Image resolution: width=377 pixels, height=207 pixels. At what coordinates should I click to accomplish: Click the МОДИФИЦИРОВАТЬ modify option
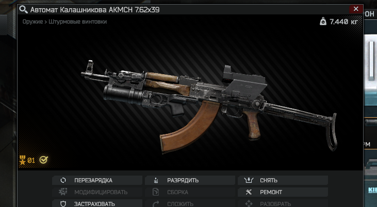[97, 192]
